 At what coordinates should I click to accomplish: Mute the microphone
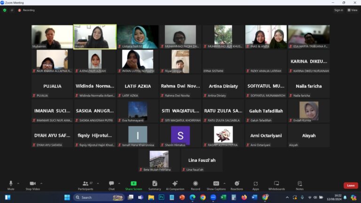click(x=10, y=185)
